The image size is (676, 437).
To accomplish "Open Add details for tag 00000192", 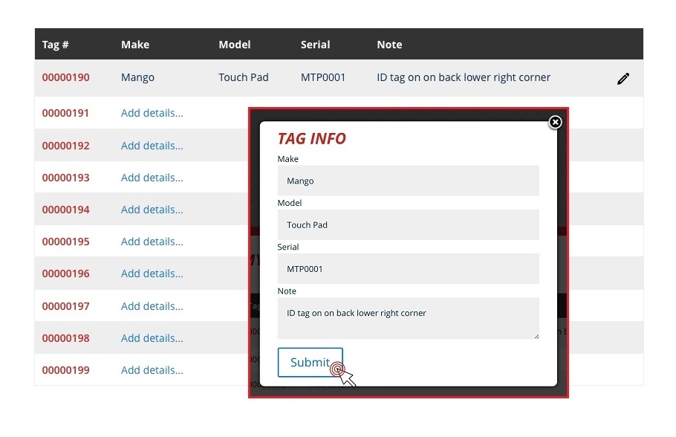I will click(x=152, y=146).
